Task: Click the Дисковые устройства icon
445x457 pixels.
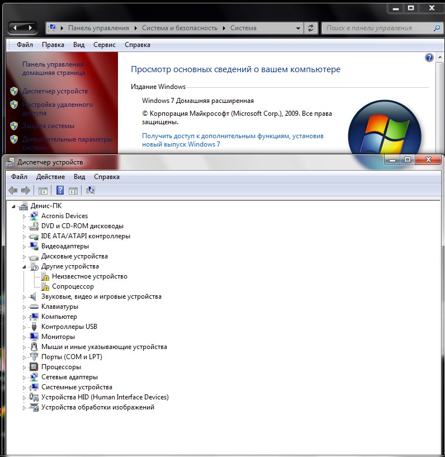Action: pos(34,257)
